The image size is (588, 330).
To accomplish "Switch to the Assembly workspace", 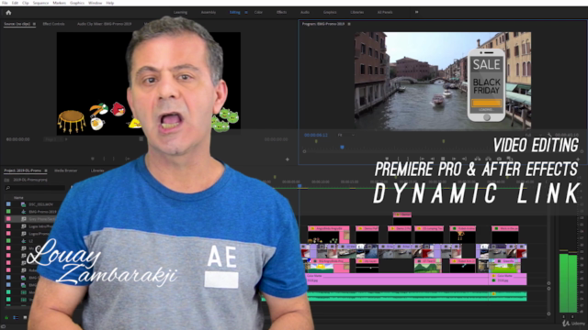I will pos(209,12).
